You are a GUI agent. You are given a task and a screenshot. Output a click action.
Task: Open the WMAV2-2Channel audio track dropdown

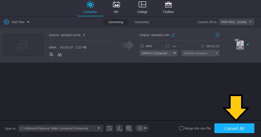click(159, 53)
